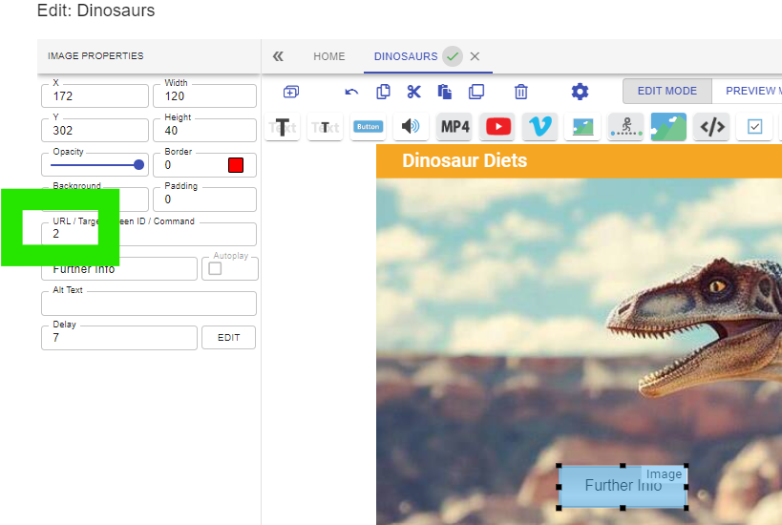
Task: Insert a small Text element
Action: click(326, 127)
